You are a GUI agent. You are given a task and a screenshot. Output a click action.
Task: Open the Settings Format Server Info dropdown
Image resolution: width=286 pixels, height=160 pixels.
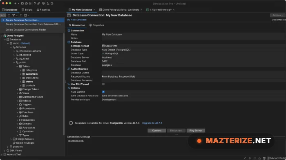pos(194,46)
